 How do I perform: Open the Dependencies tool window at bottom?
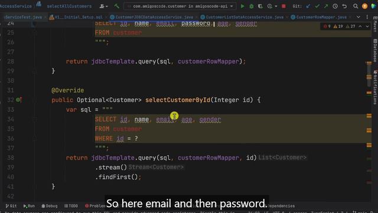281,206
